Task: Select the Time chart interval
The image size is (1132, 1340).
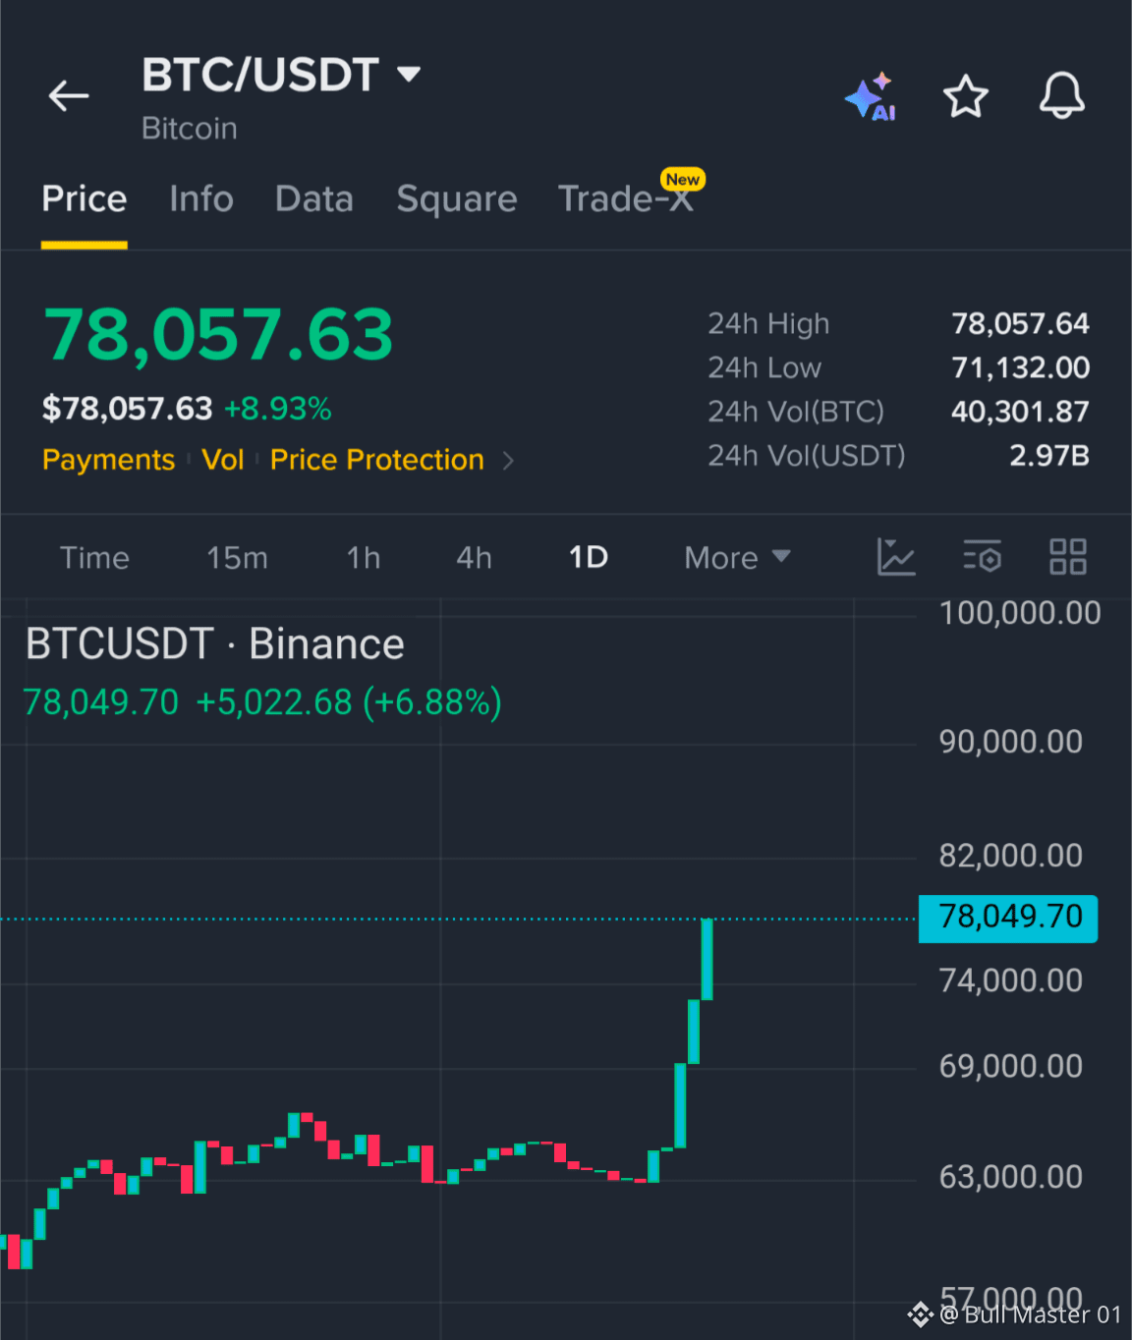Action: click(94, 558)
